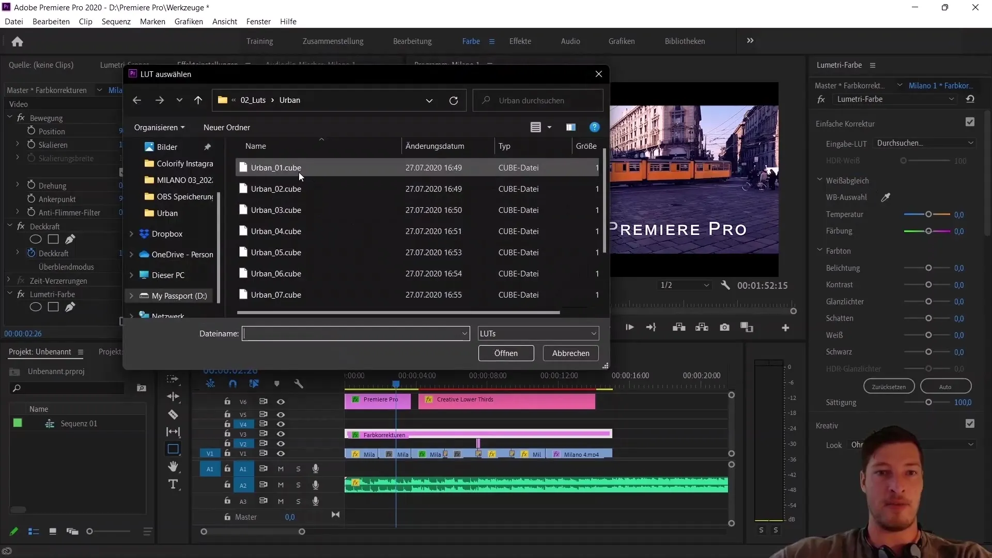Viewport: 992px width, 558px height.
Task: Select the Slip tool
Action: coord(173,431)
